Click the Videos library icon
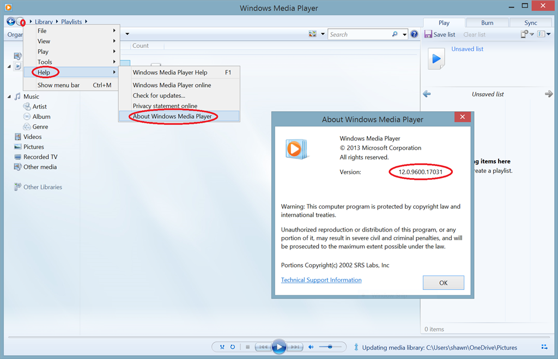The width and height of the screenshot is (558, 359). tap(18, 137)
